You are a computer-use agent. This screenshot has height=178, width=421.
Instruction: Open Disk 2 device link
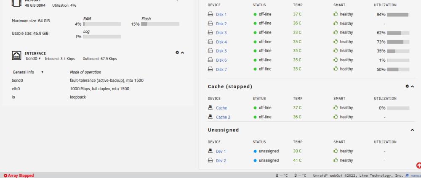pyautogui.click(x=221, y=24)
